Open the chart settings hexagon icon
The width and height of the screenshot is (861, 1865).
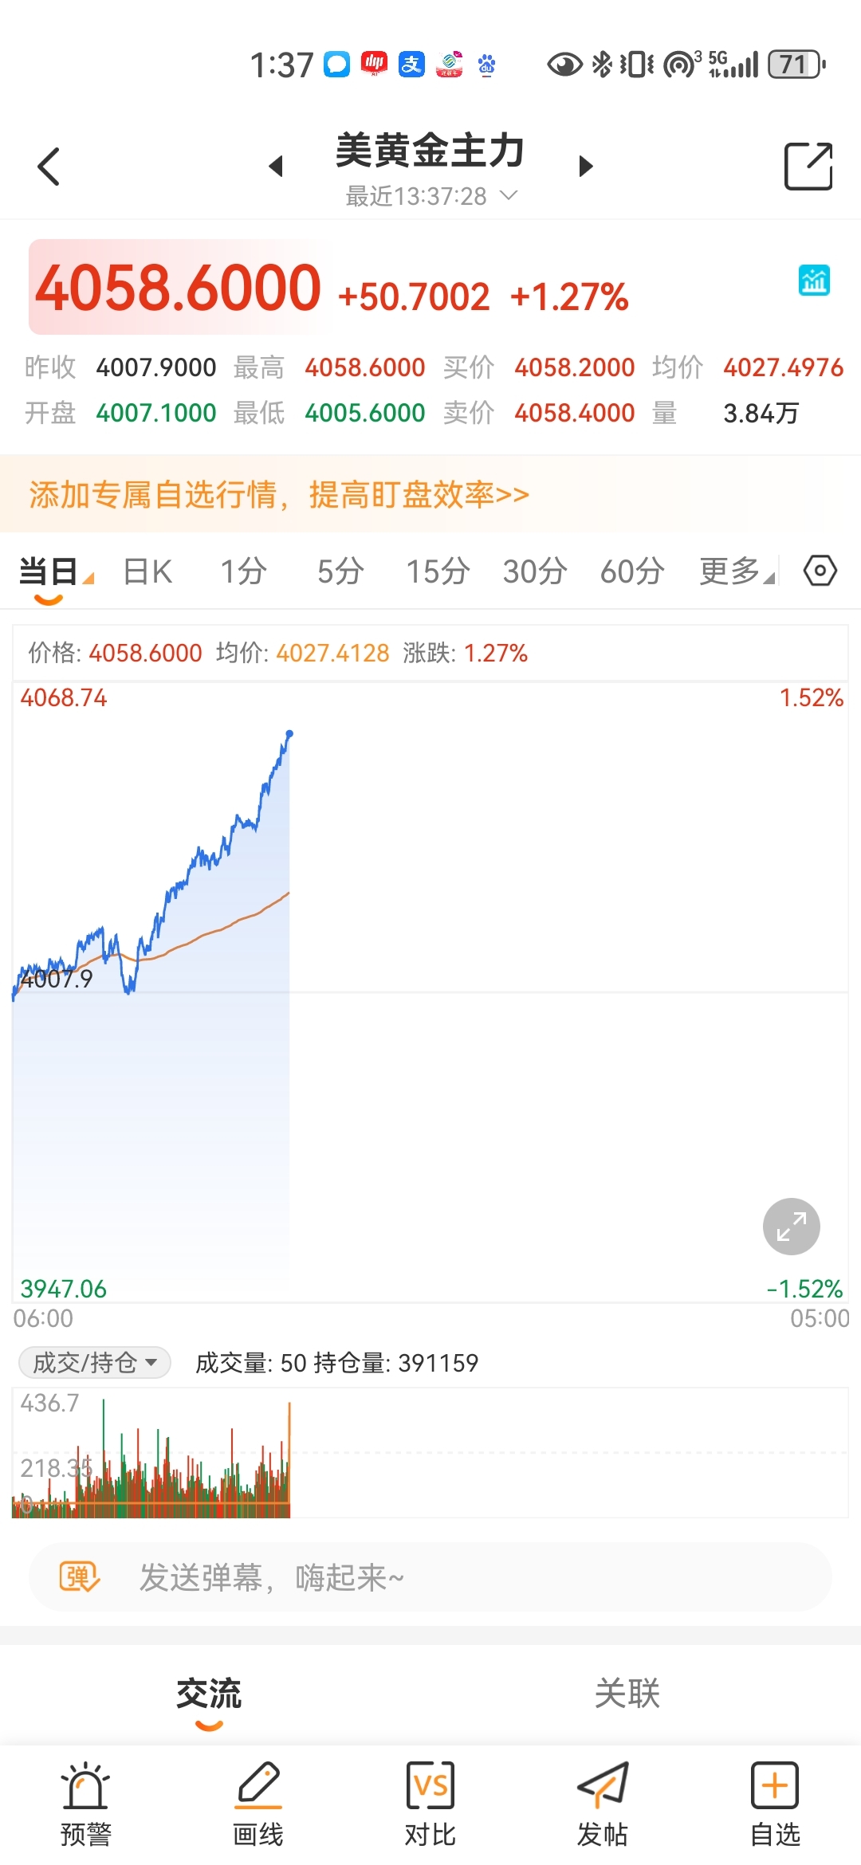[820, 571]
